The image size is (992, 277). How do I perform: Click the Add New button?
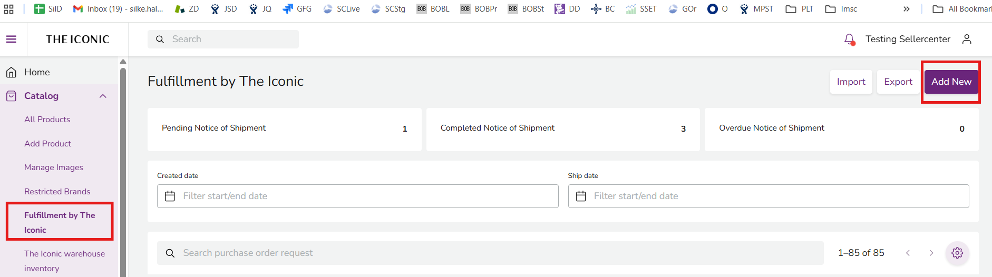pyautogui.click(x=951, y=82)
